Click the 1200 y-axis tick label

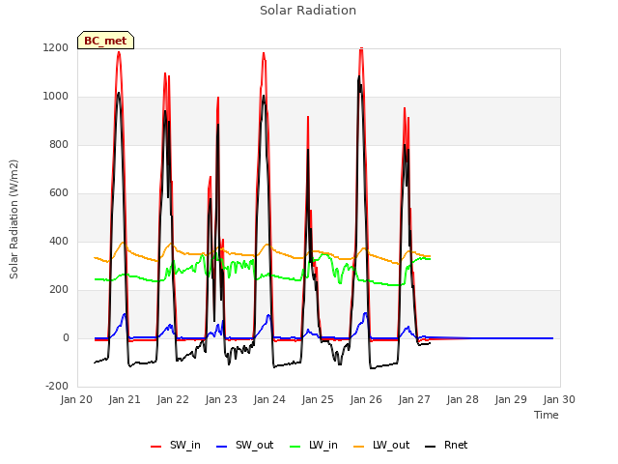click(x=56, y=47)
